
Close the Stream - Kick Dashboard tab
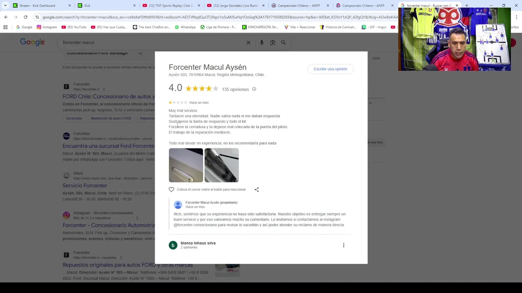click(69, 5)
